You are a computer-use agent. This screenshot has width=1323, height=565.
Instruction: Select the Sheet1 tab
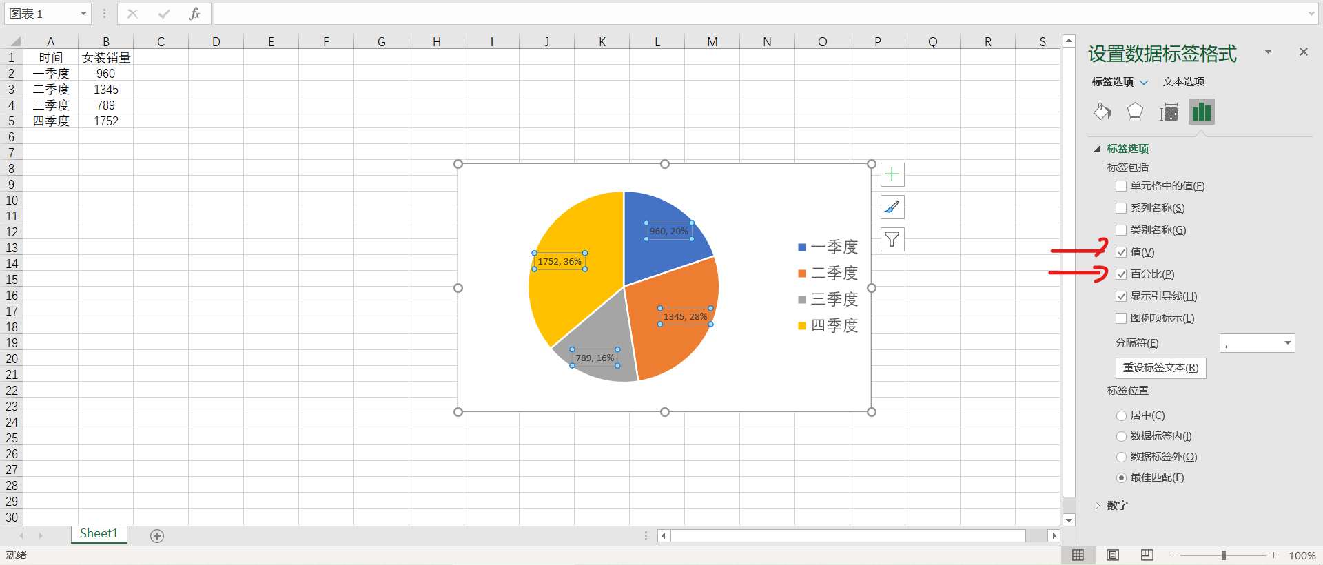[99, 534]
